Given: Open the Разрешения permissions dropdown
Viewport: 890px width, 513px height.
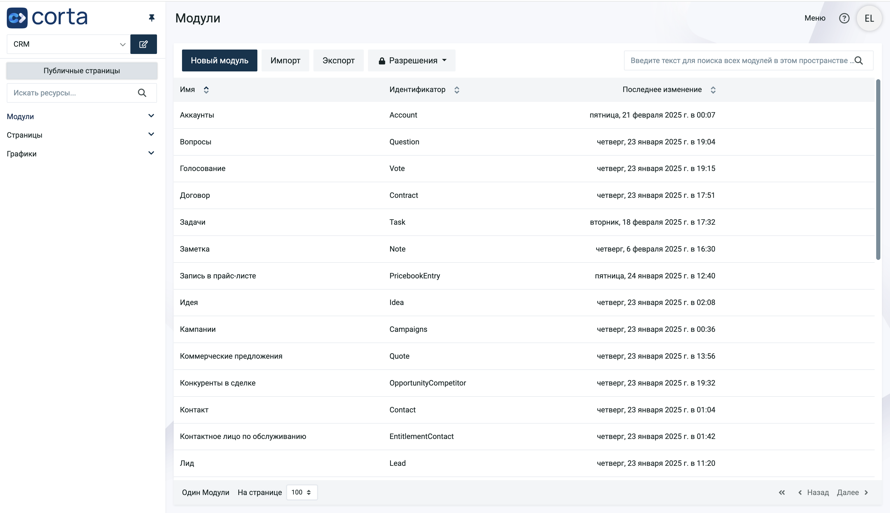Looking at the screenshot, I should coord(411,60).
